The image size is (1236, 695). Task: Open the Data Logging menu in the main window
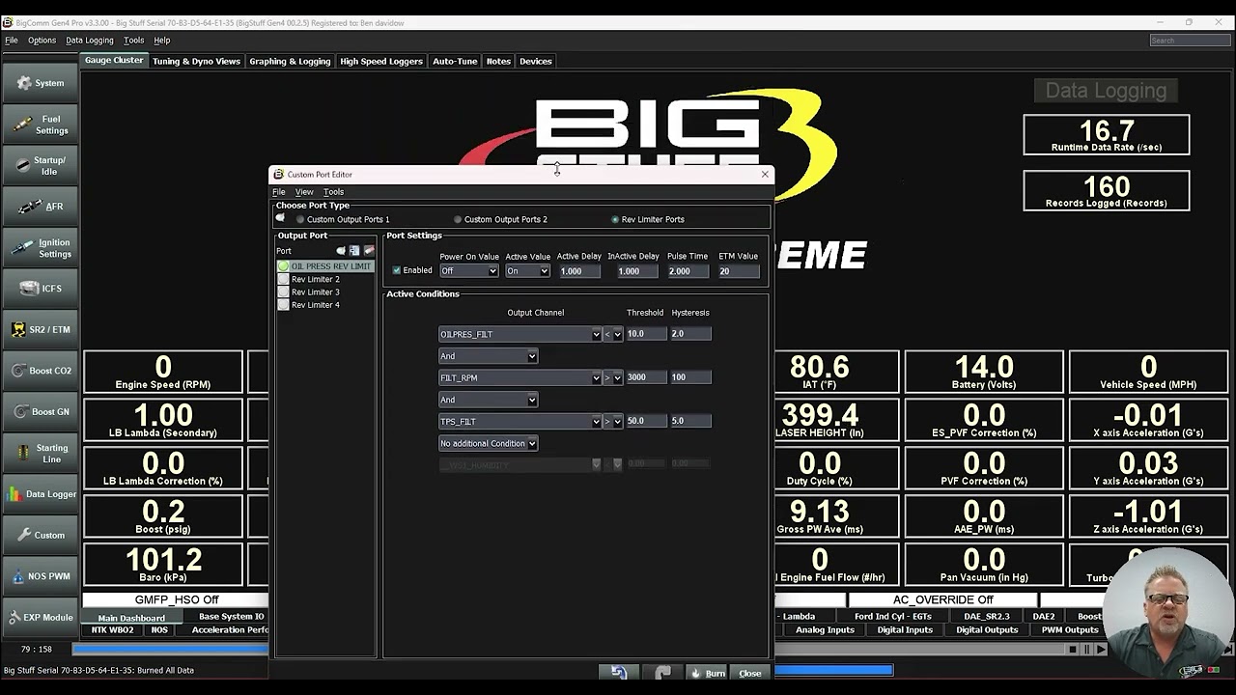tap(90, 41)
